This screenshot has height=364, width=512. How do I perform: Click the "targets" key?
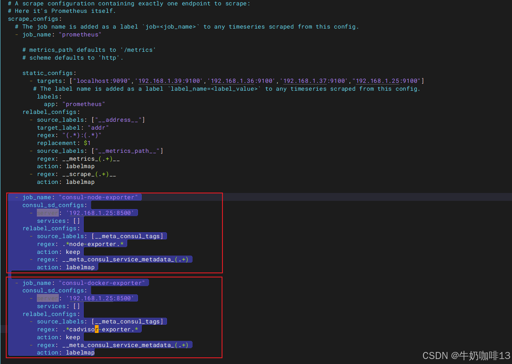(x=49, y=81)
